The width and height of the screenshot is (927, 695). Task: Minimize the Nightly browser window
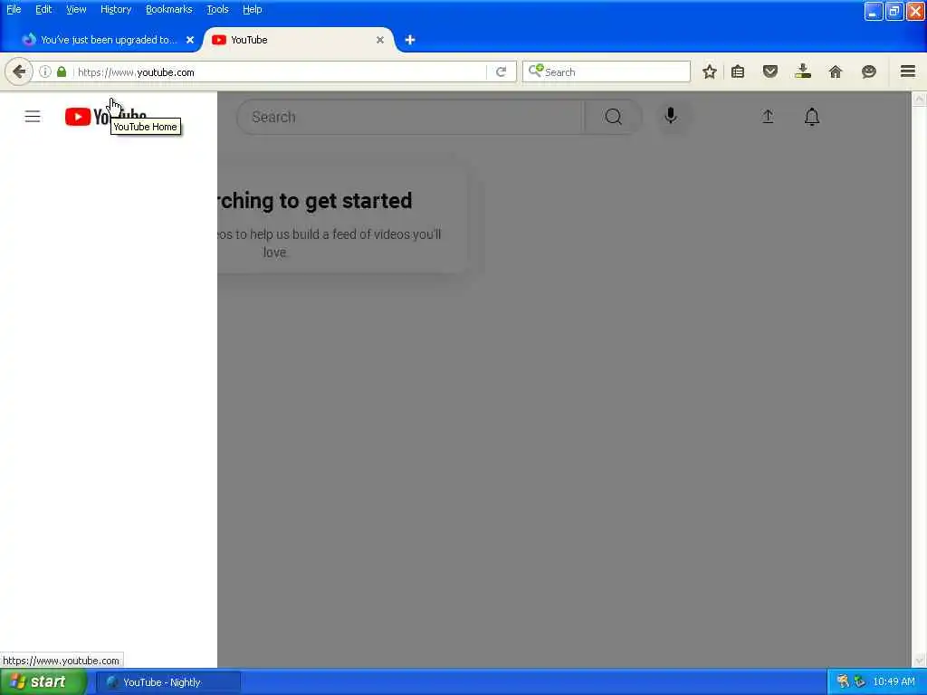point(874,11)
